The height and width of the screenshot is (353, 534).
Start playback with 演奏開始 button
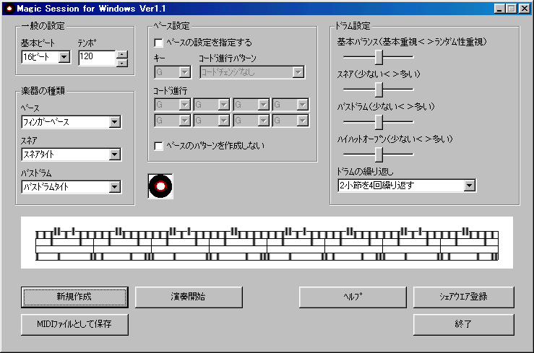pos(189,297)
